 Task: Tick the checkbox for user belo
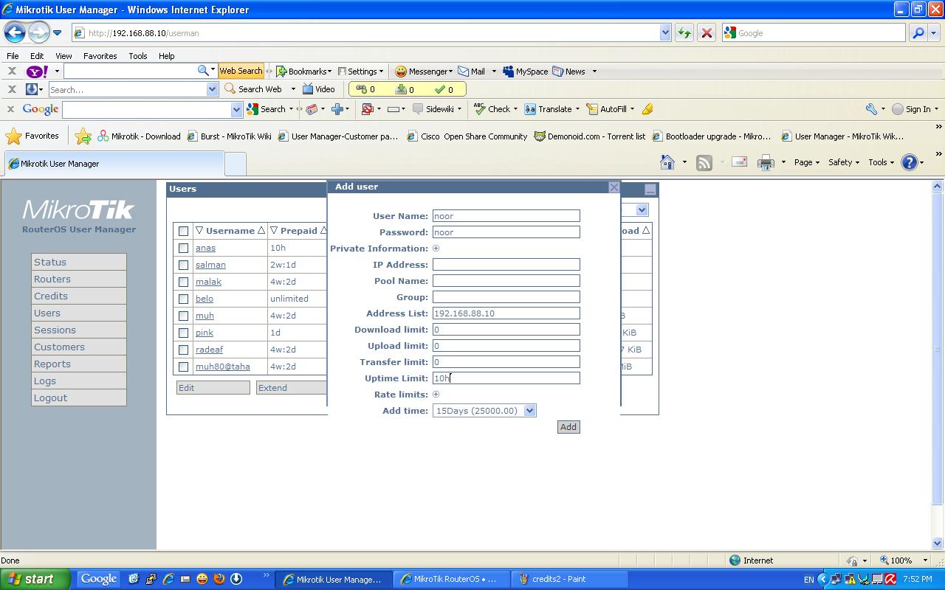183,299
